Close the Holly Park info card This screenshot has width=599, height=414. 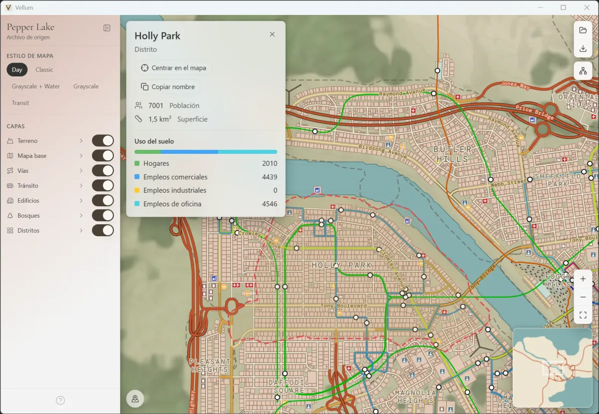tap(272, 34)
